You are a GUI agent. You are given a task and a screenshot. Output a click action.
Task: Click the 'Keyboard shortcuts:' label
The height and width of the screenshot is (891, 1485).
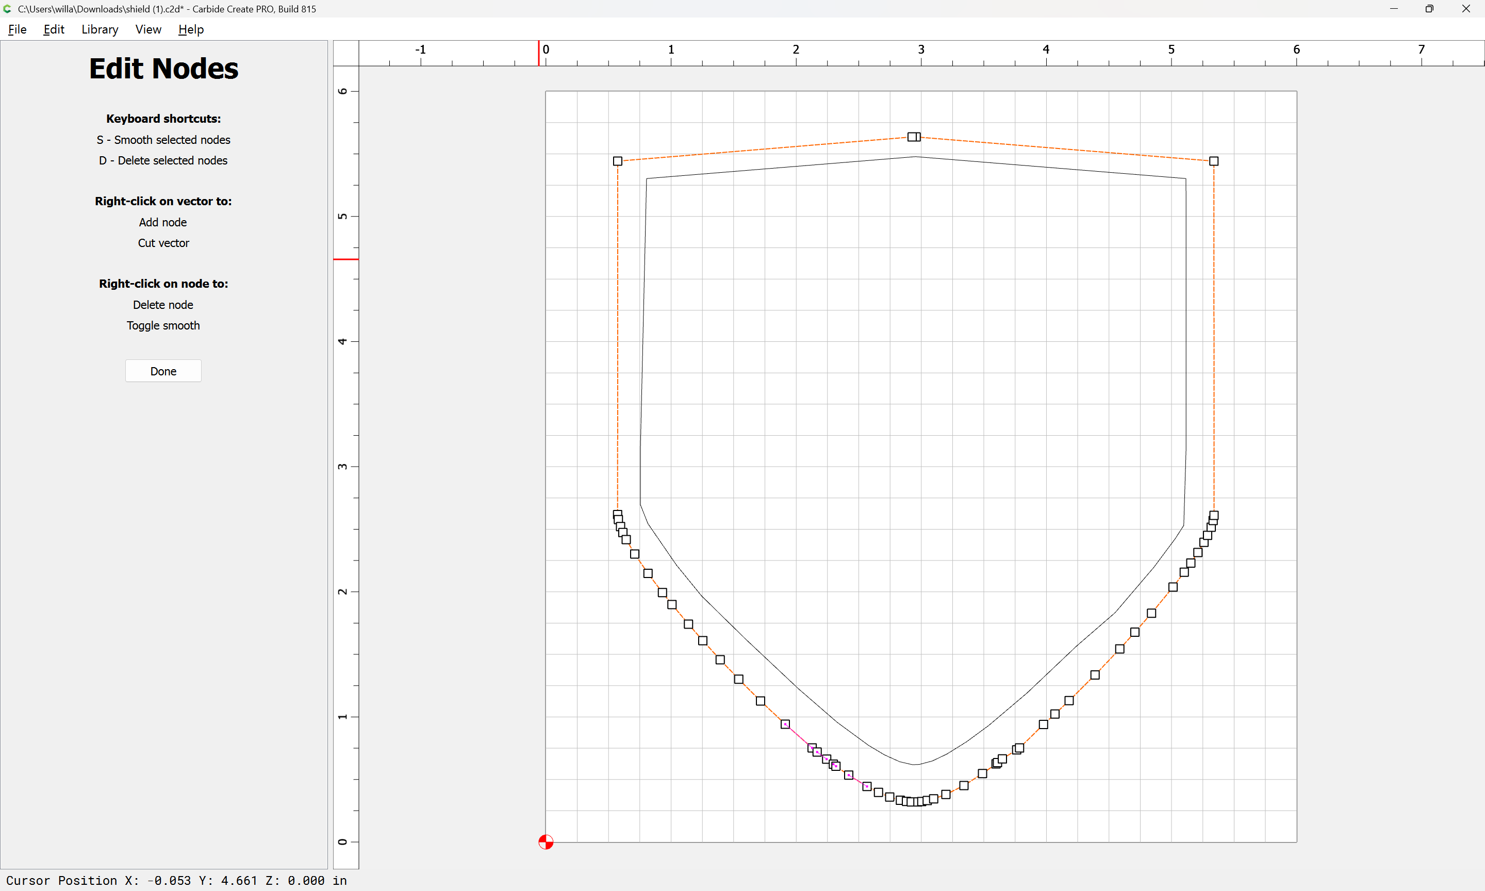click(x=163, y=119)
